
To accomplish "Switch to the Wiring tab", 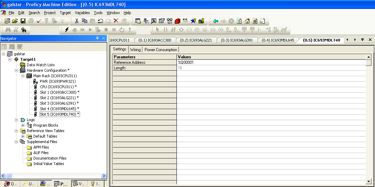I will 135,50.
